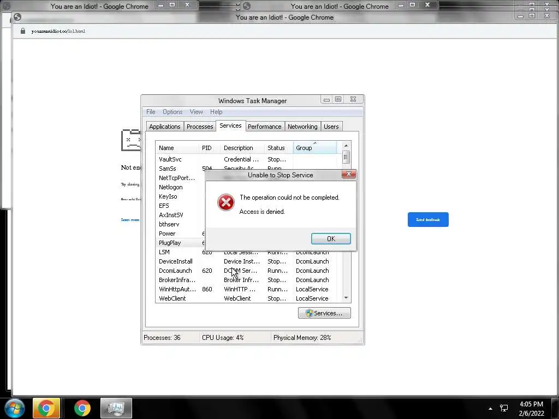Sort services by Group column header
This screenshot has height=419, width=559.
coord(315,148)
